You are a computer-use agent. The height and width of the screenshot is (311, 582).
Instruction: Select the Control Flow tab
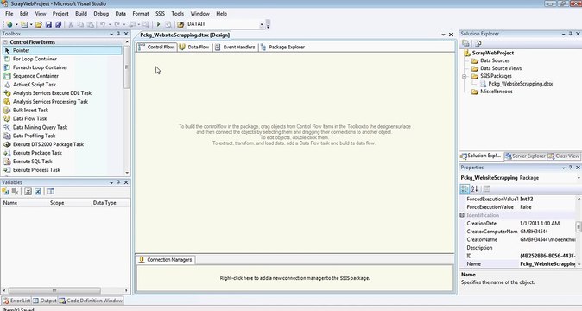tap(156, 48)
